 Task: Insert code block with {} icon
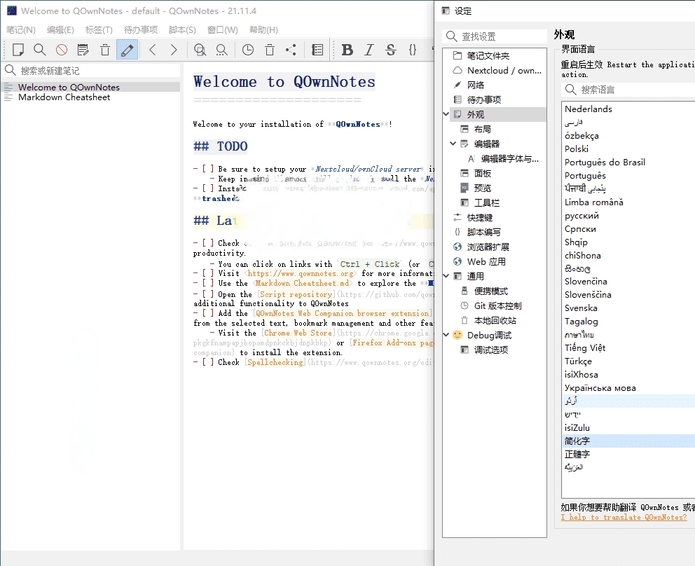pyautogui.click(x=413, y=49)
